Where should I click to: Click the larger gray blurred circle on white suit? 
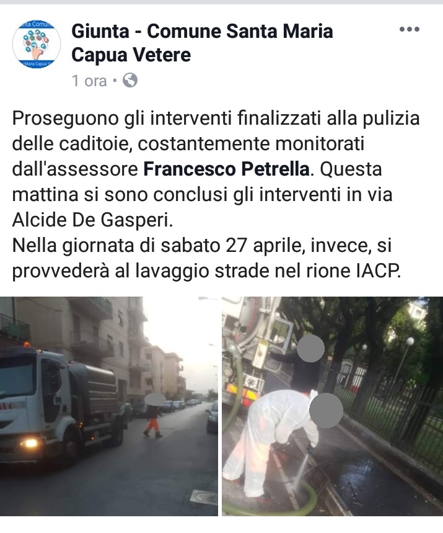pyautogui.click(x=327, y=410)
